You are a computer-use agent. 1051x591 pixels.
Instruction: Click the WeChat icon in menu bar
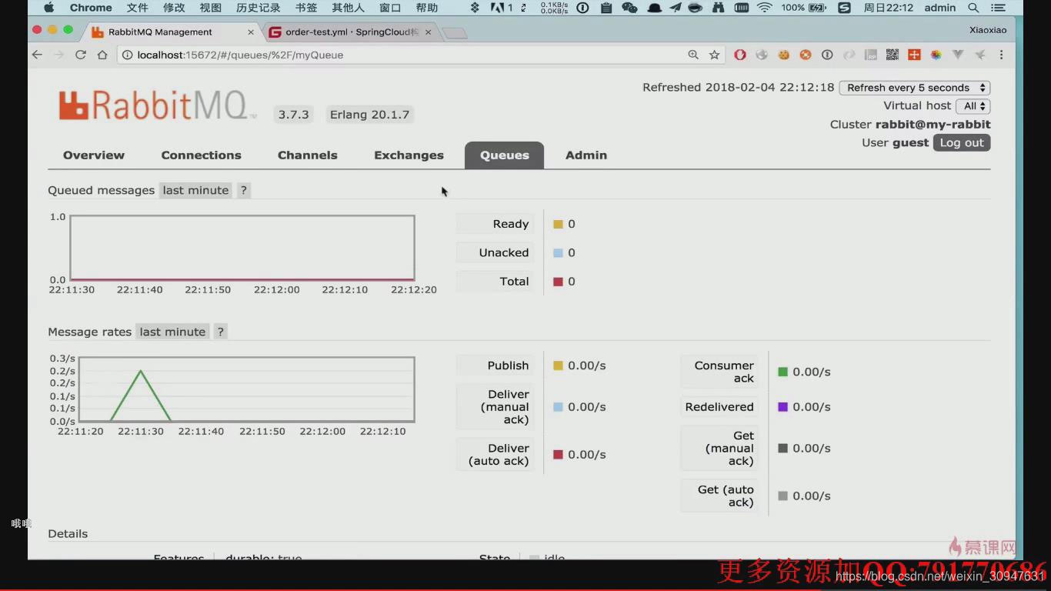pyautogui.click(x=629, y=8)
